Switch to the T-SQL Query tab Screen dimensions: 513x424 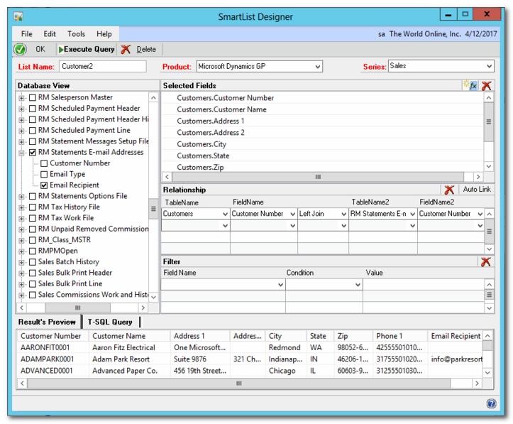[x=110, y=322]
